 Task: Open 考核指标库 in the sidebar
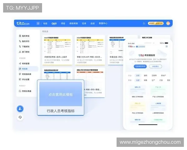coord(25,74)
